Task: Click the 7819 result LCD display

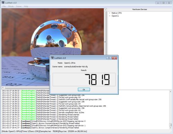Action: coord(84,79)
